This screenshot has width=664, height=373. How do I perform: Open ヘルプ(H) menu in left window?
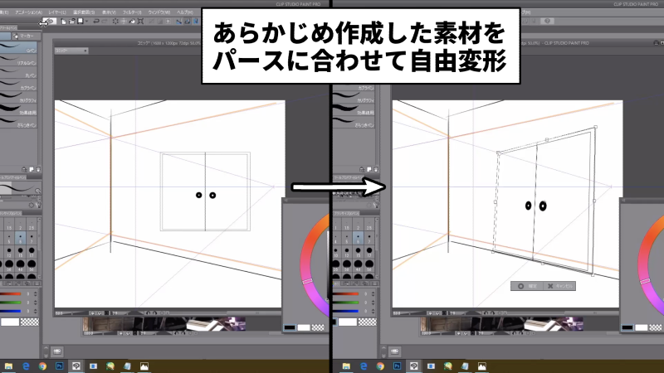pyautogui.click(x=184, y=12)
